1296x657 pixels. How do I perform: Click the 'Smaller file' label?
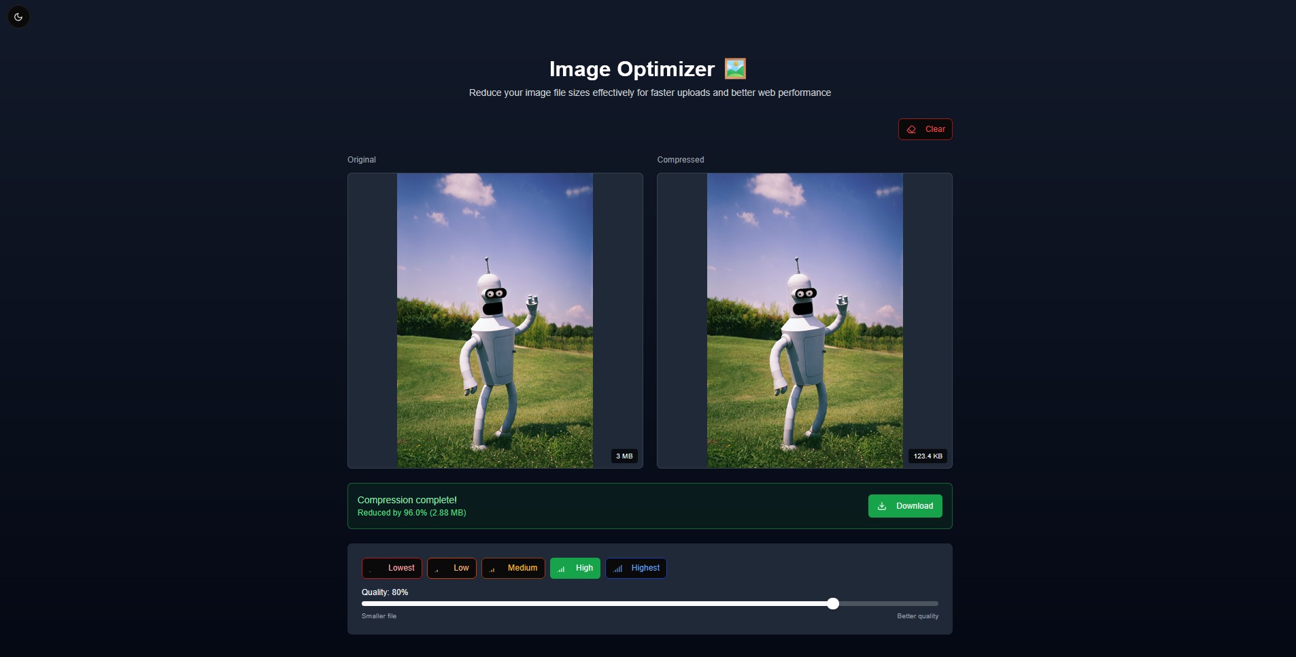coord(379,616)
